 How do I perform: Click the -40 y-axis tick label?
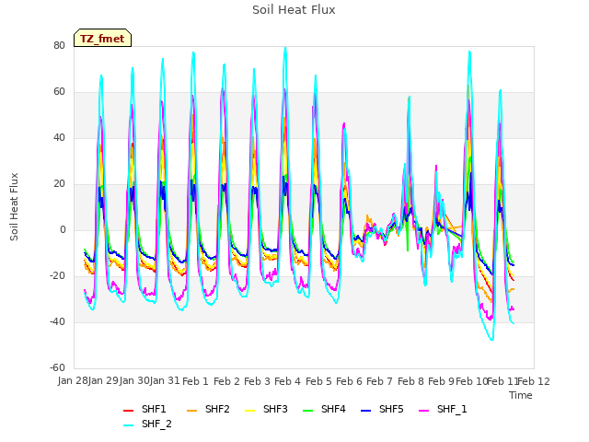(57, 321)
